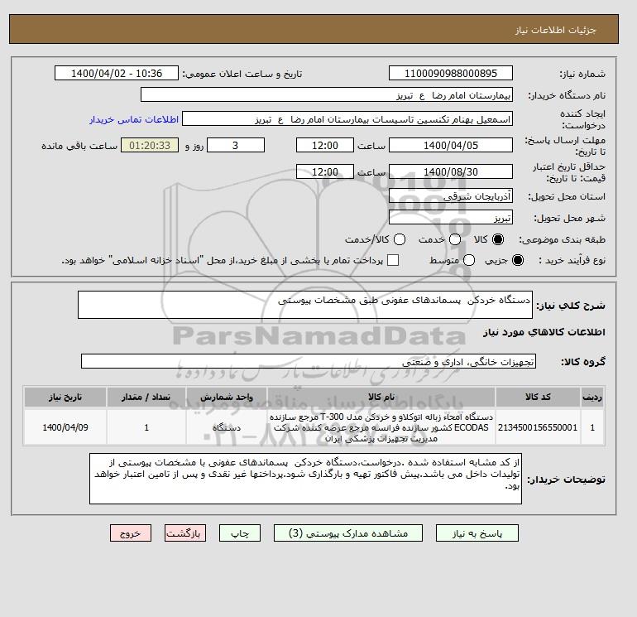Viewport: 637px width, 617px height.
Task: Select the خدمت radio button
Action: tap(455, 239)
